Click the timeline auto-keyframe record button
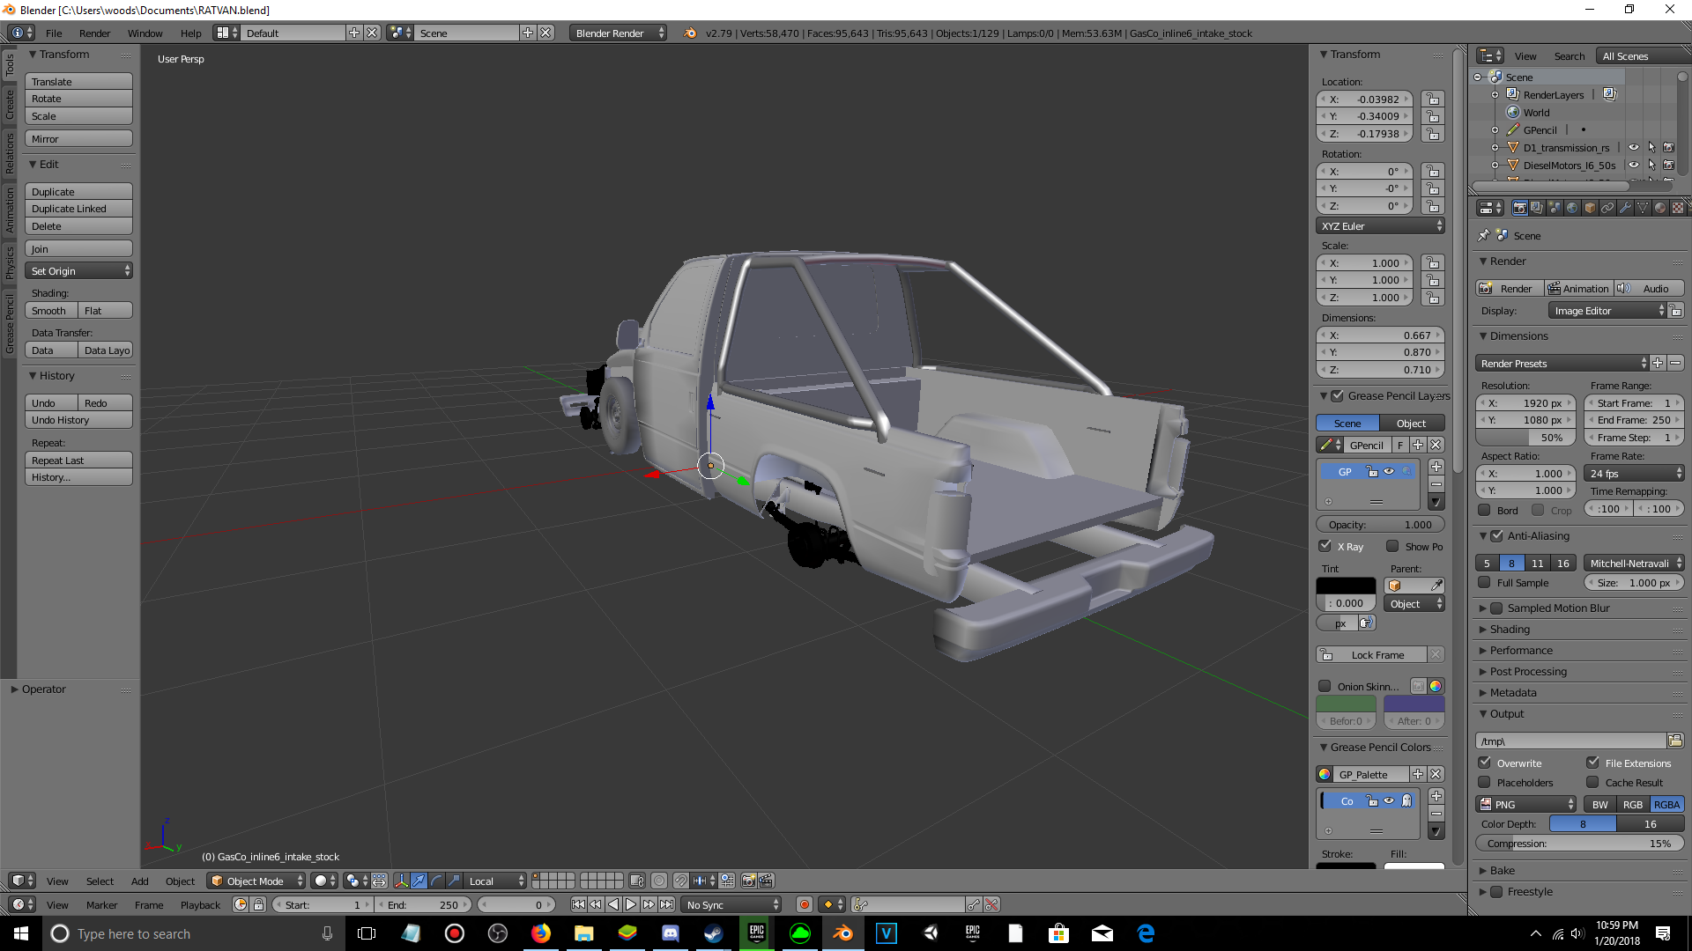The image size is (1692, 951). tap(804, 904)
